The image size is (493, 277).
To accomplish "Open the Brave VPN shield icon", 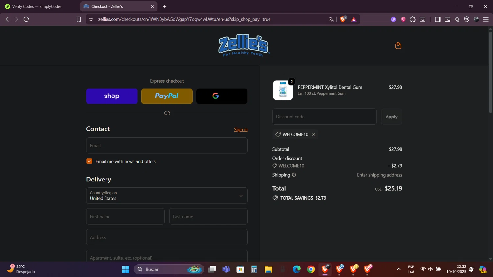I will click(x=467, y=19).
